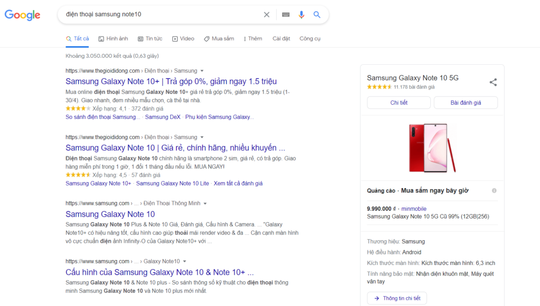Click the Xếp hạng: 4,5 rating stars
Image resolution: width=540 pixels, height=306 pixels.
78,175
